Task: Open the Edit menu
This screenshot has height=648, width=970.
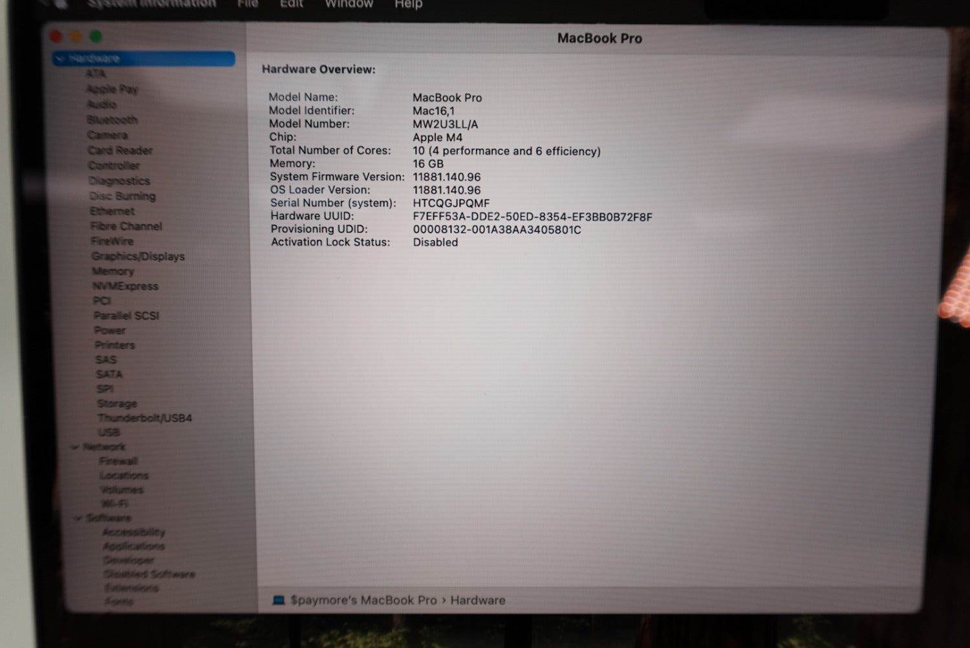Action: click(x=291, y=4)
